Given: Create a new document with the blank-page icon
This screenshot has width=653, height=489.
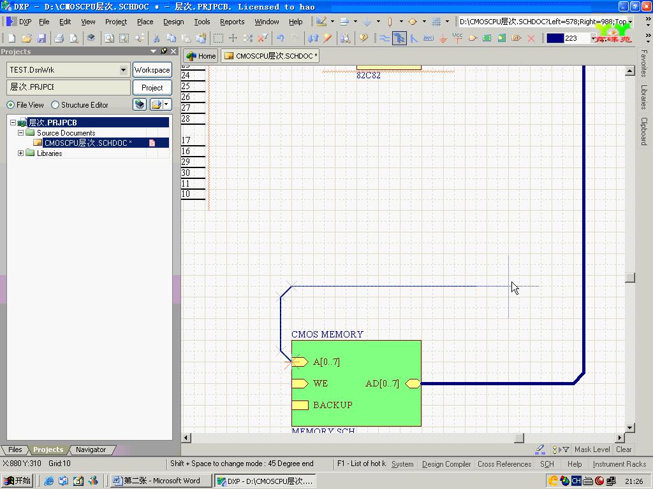Looking at the screenshot, I should click(x=11, y=38).
